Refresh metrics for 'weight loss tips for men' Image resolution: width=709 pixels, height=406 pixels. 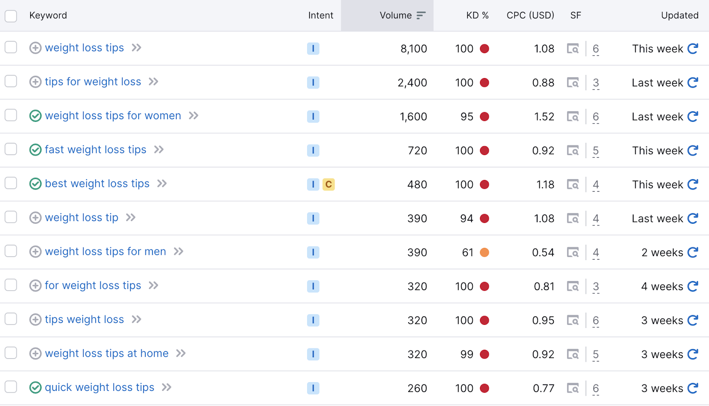click(693, 252)
